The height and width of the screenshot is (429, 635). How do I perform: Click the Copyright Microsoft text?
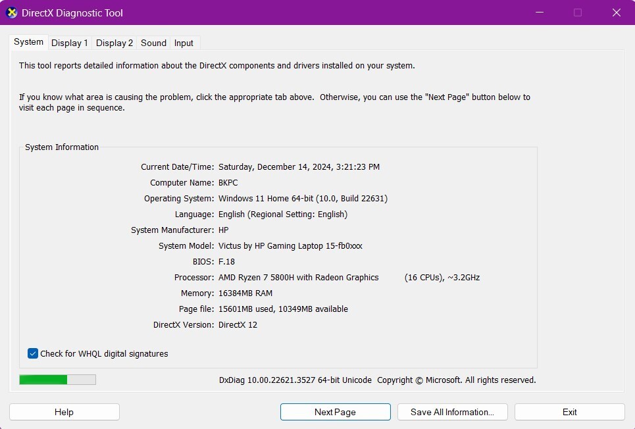457,380
